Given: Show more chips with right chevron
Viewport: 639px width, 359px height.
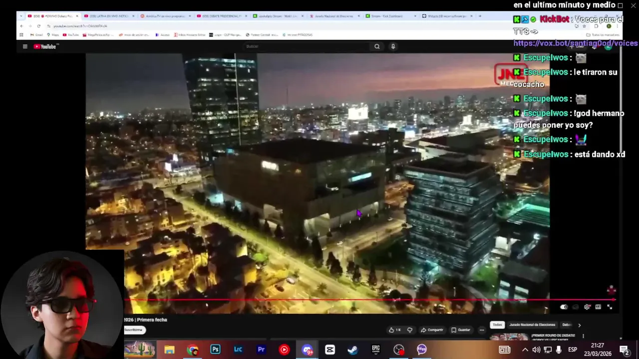Looking at the screenshot, I should click(x=579, y=325).
